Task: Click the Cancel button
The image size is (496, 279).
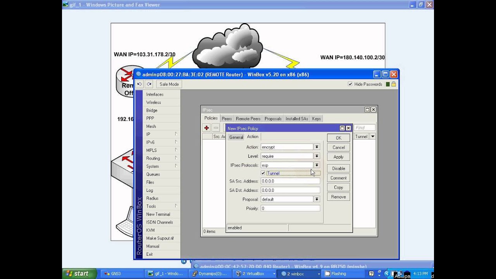Action: (x=338, y=147)
